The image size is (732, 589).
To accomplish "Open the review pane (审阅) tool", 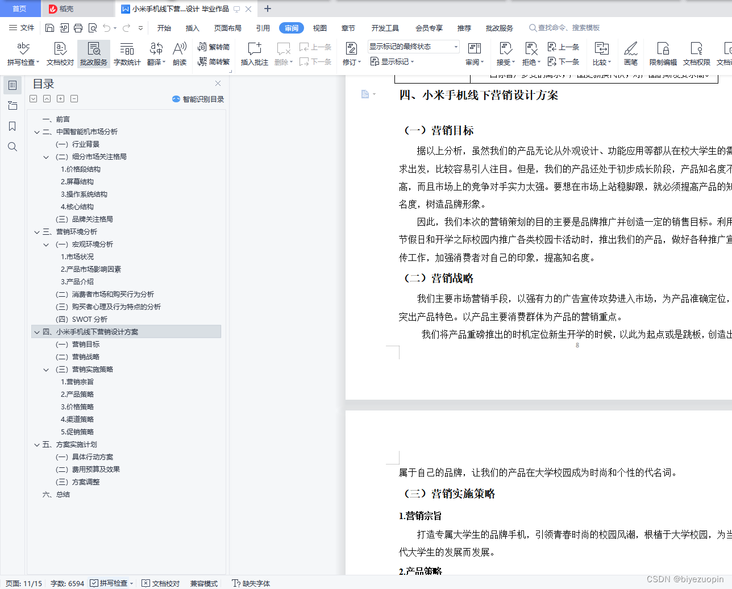I will (475, 53).
